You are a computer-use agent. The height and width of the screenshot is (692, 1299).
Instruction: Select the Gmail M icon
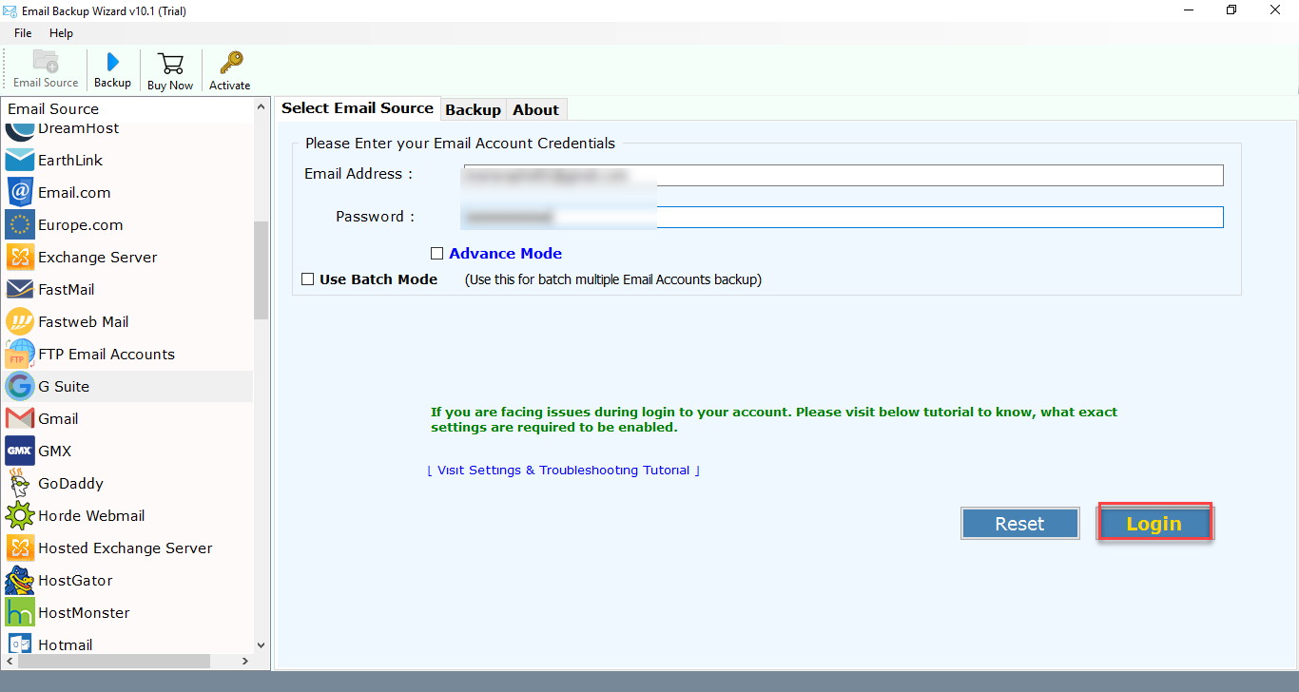pos(20,419)
